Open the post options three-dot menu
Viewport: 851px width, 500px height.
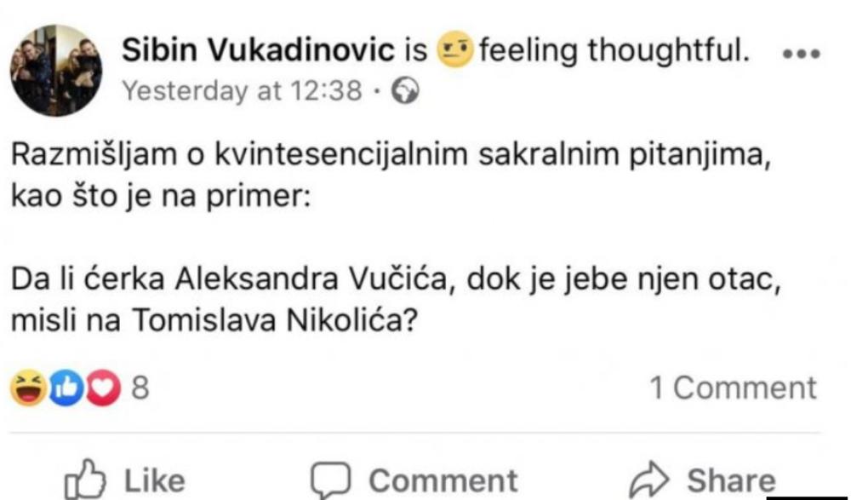pyautogui.click(x=800, y=53)
